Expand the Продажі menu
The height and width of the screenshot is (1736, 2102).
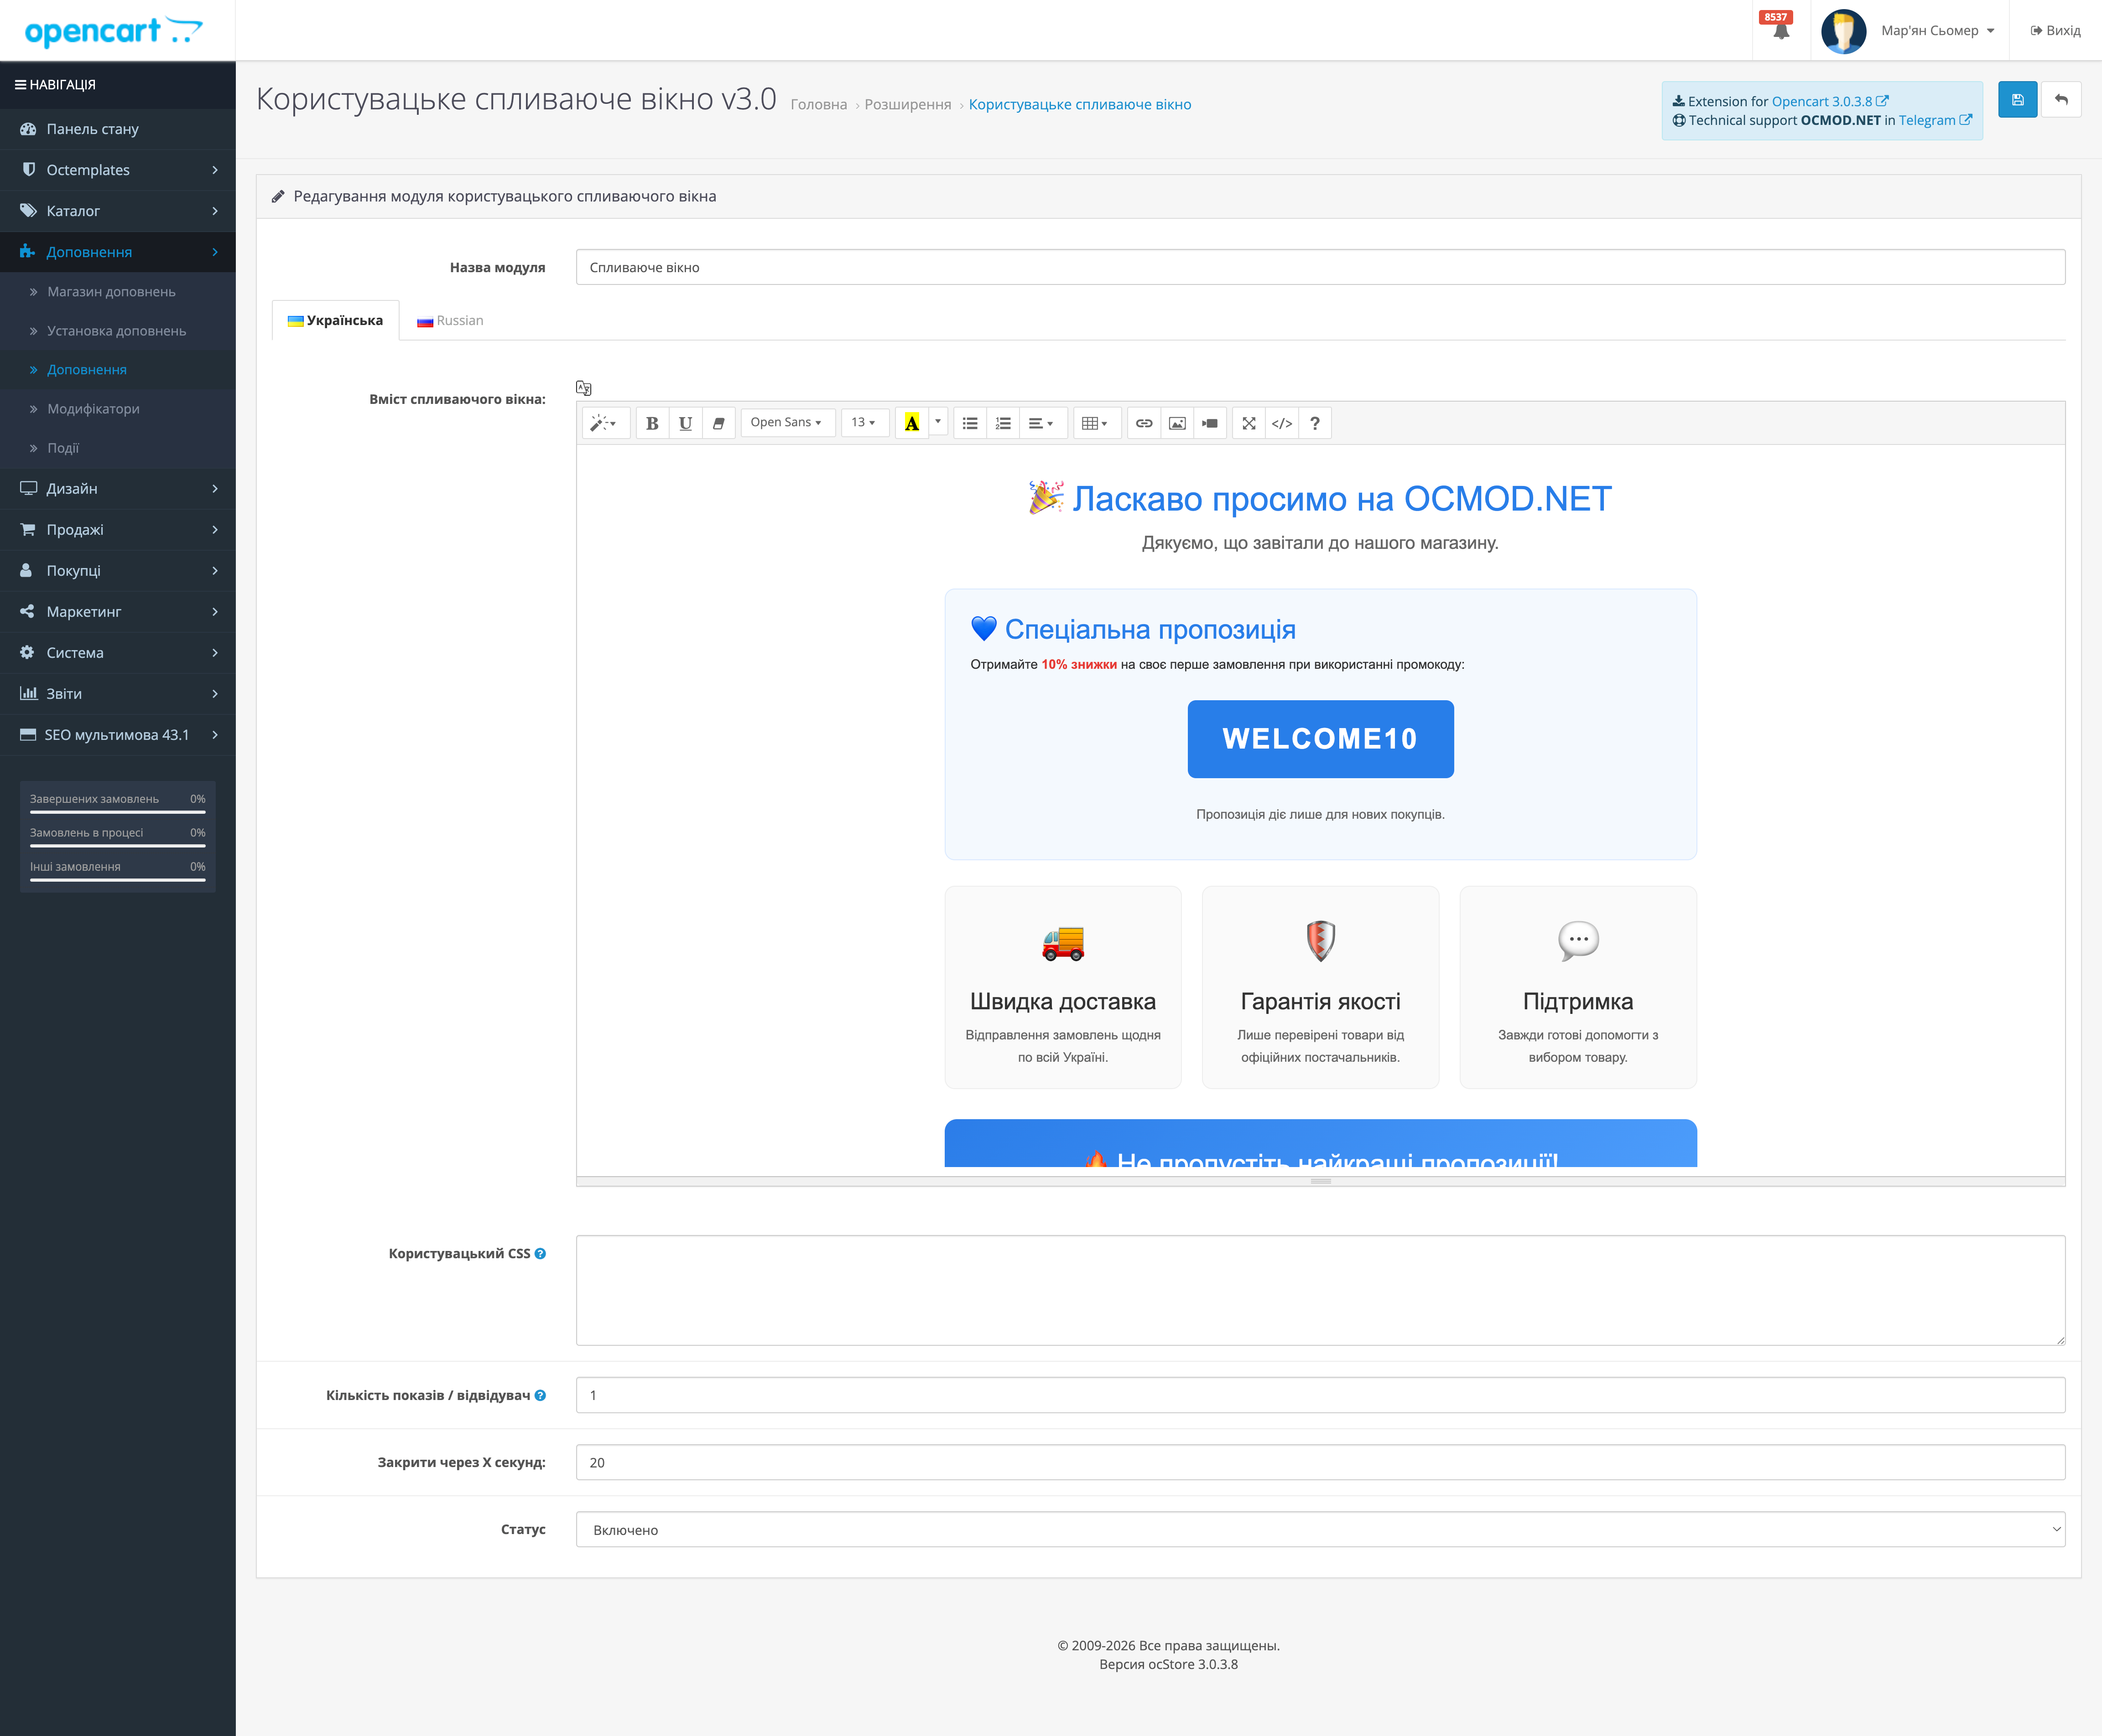(x=118, y=530)
